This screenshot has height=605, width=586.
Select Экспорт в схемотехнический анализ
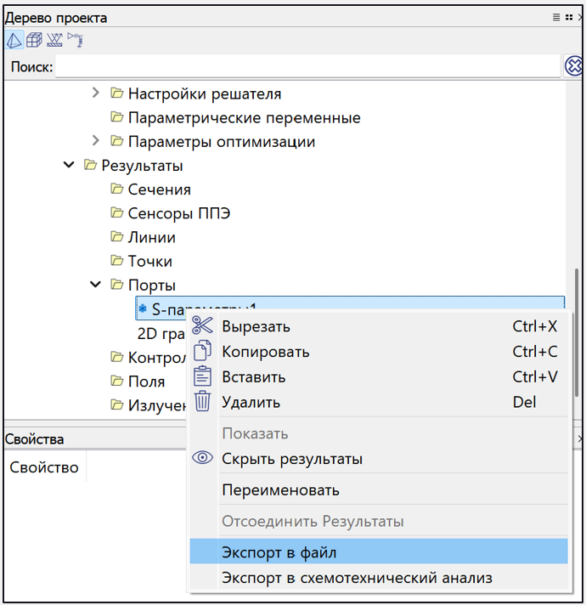point(357,578)
